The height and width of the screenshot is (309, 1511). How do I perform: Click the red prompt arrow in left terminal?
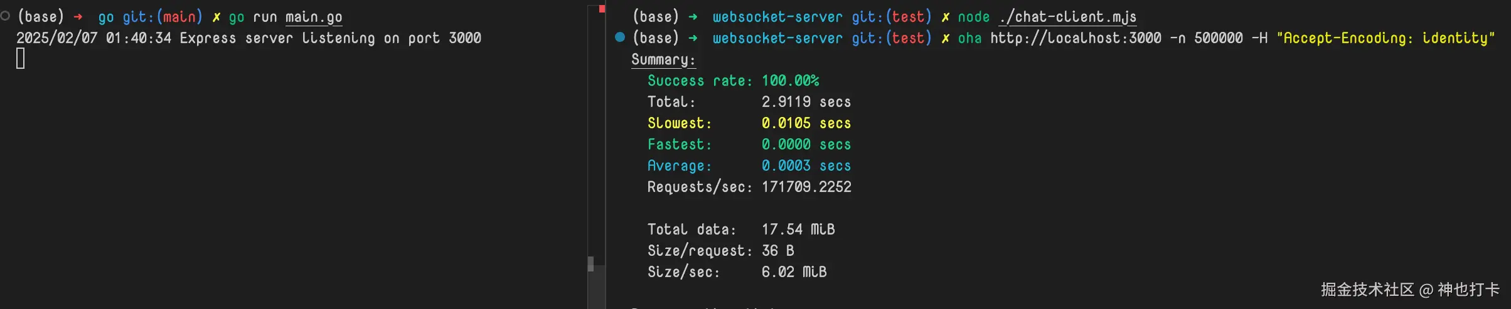pos(78,17)
